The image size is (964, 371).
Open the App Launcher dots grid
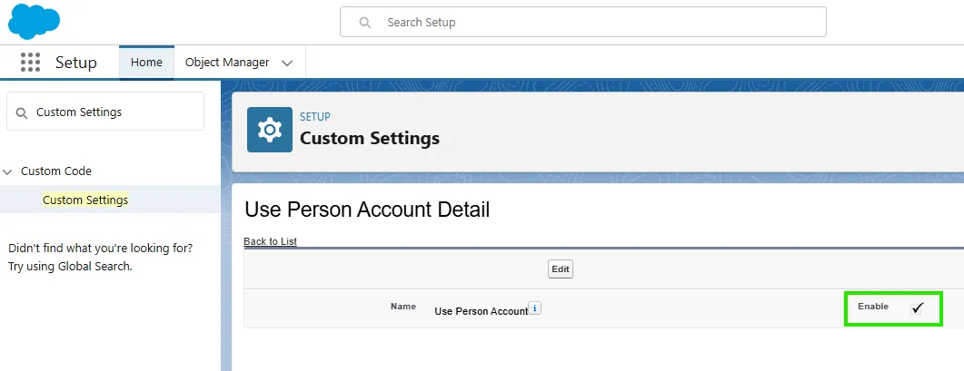(30, 63)
